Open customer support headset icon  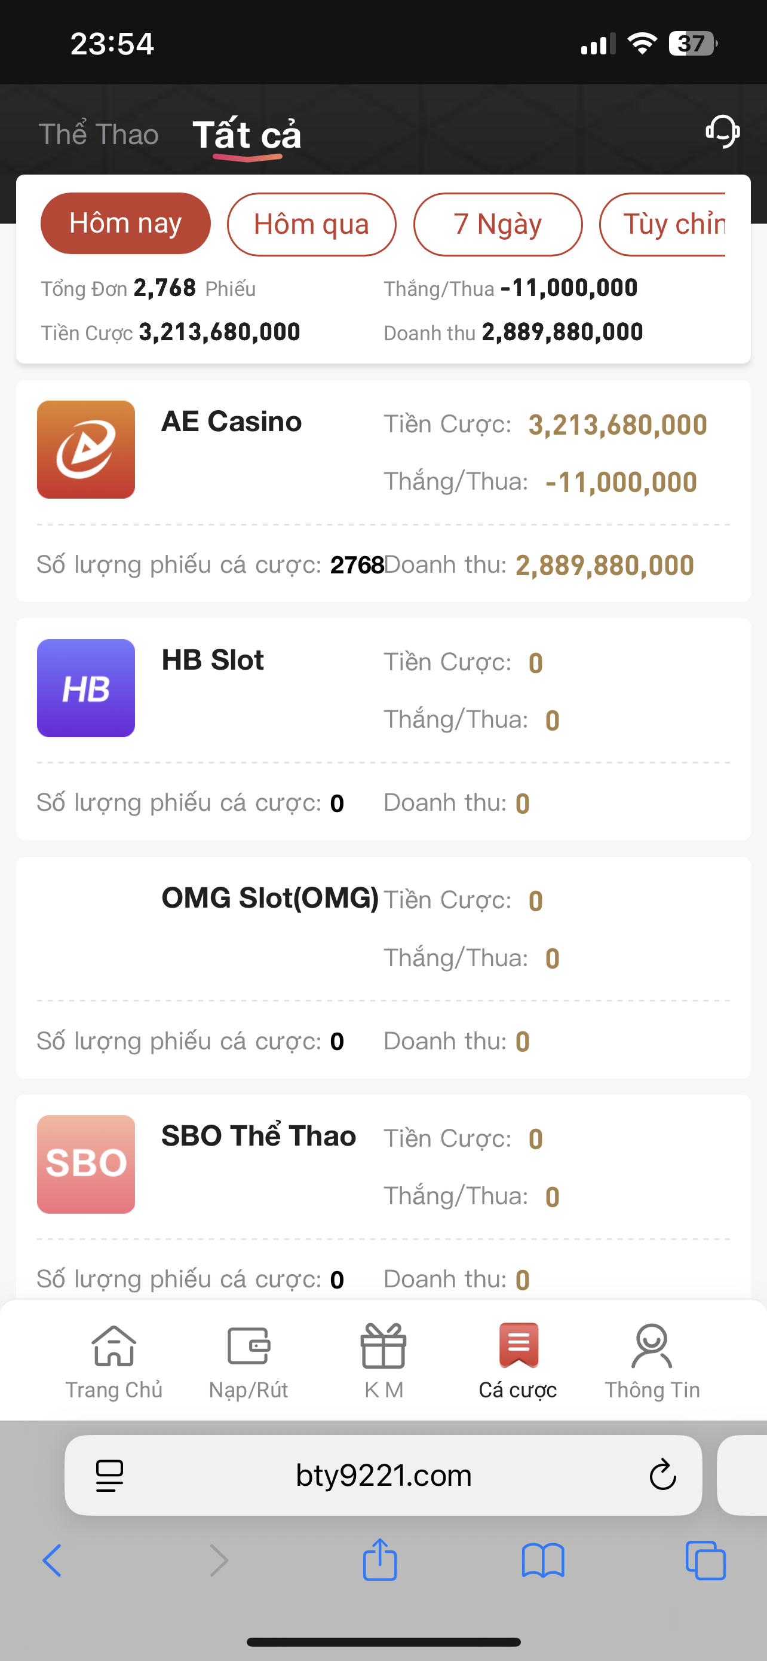click(x=722, y=132)
